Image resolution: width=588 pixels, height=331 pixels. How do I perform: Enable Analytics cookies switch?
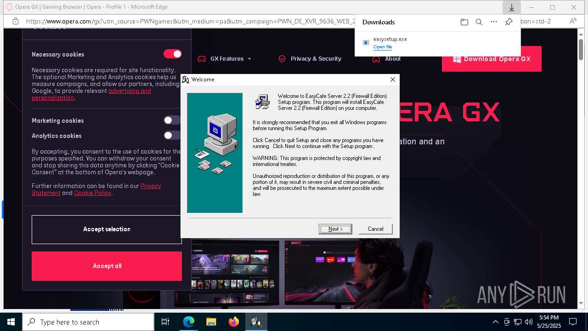point(173,136)
